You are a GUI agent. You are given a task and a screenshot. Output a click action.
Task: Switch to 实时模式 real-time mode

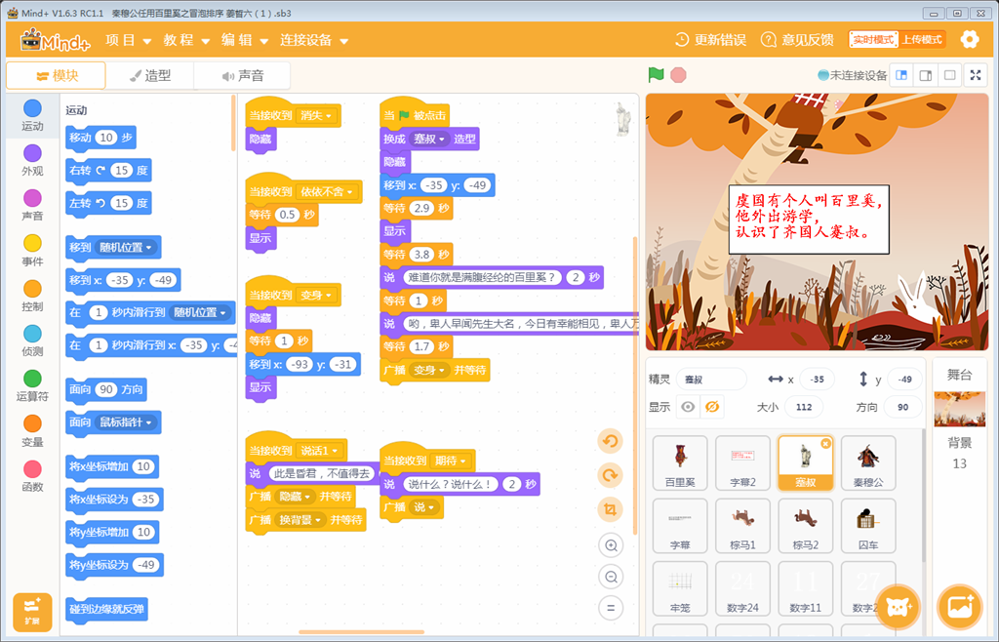click(x=873, y=39)
